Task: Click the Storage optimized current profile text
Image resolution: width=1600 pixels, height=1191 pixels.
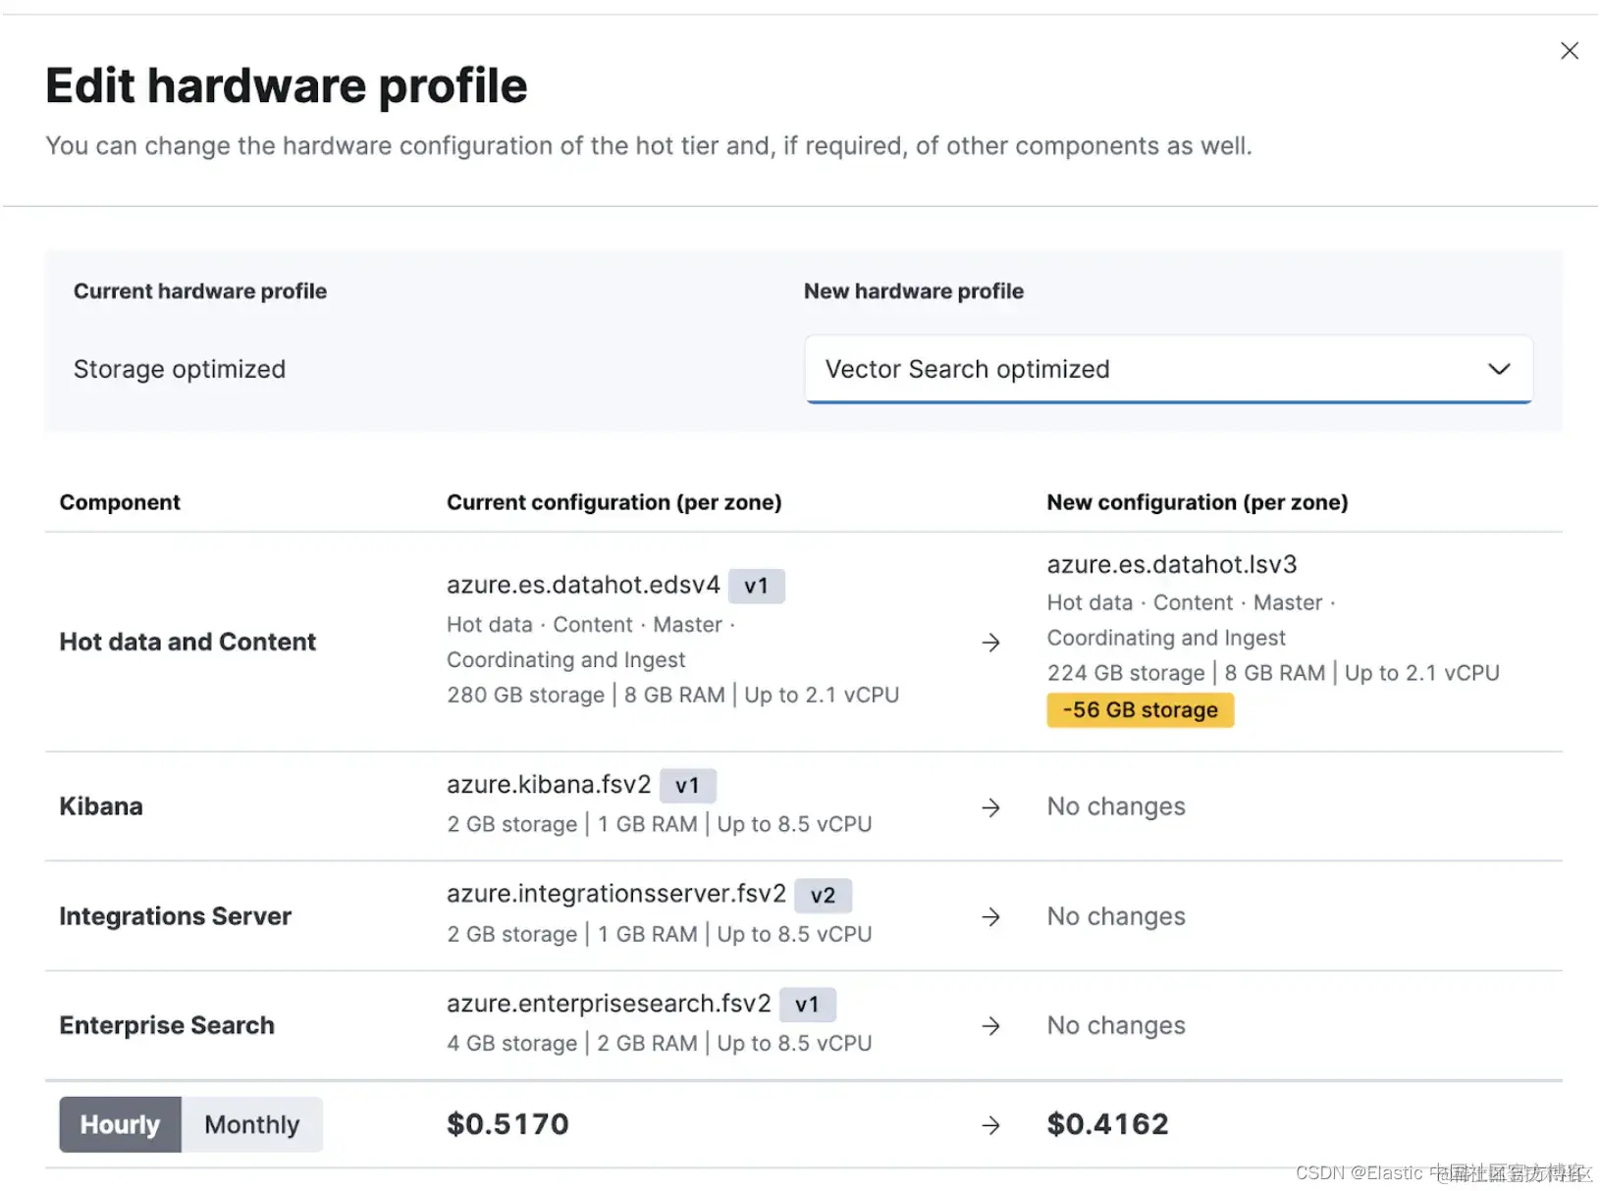Action: point(180,369)
